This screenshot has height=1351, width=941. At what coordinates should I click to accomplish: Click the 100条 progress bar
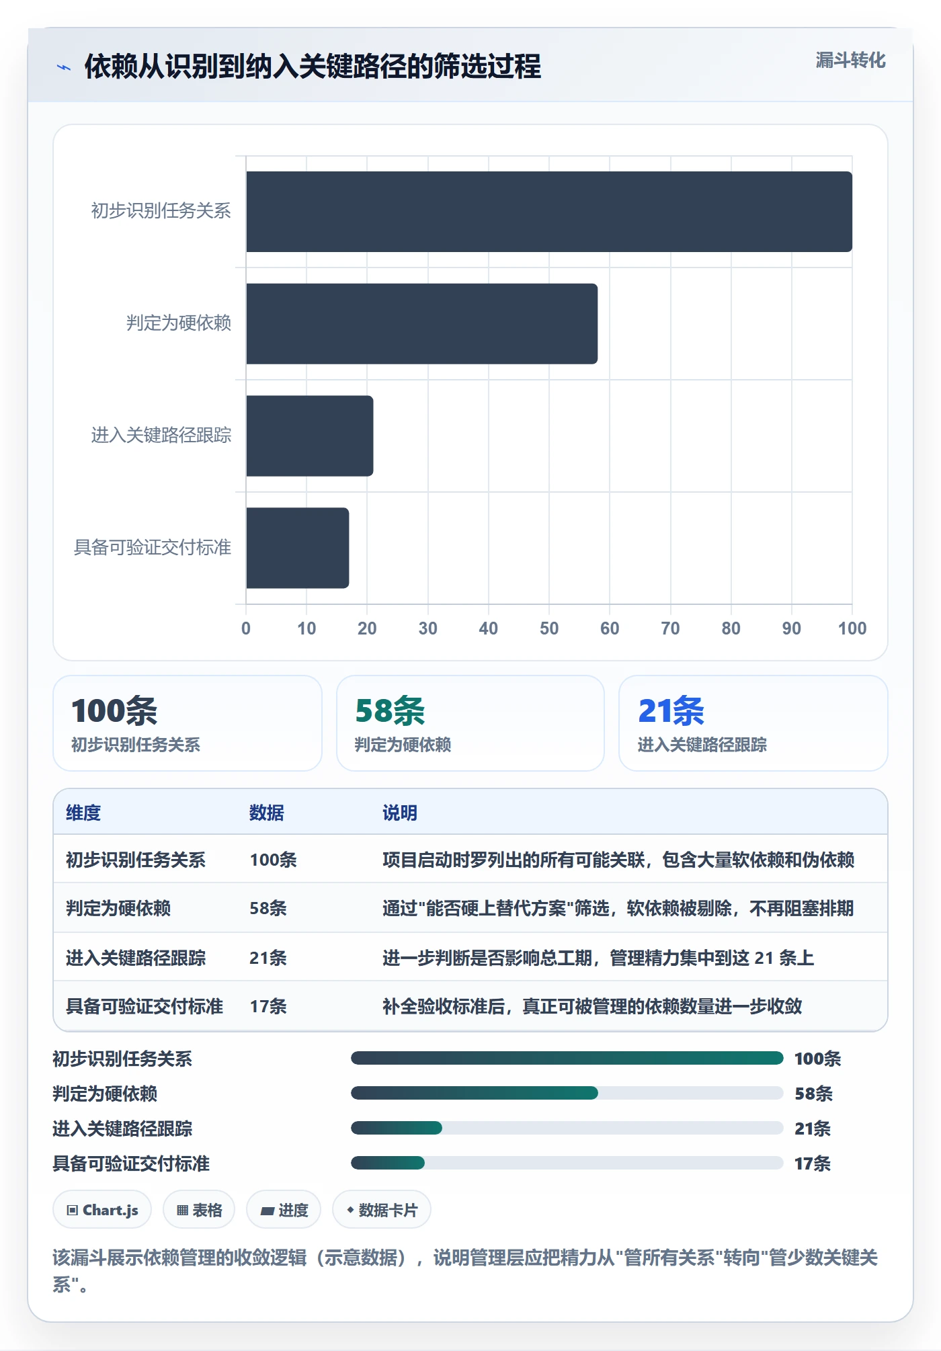click(x=567, y=1058)
